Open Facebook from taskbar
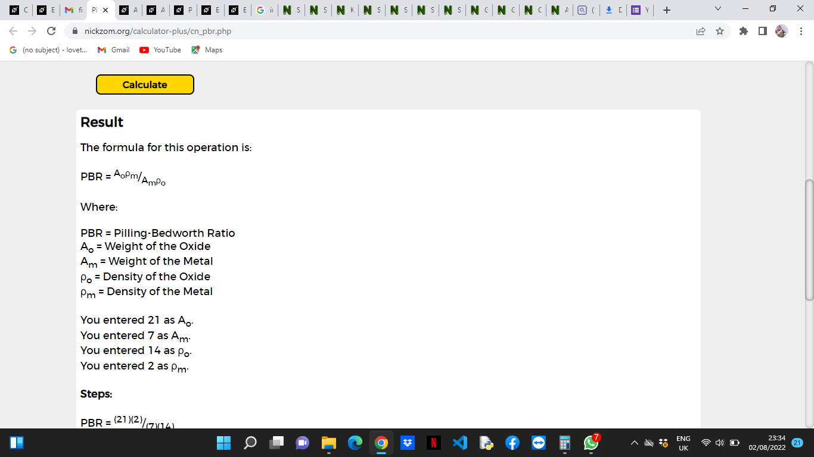Viewport: 814px width, 457px height. pos(512,443)
